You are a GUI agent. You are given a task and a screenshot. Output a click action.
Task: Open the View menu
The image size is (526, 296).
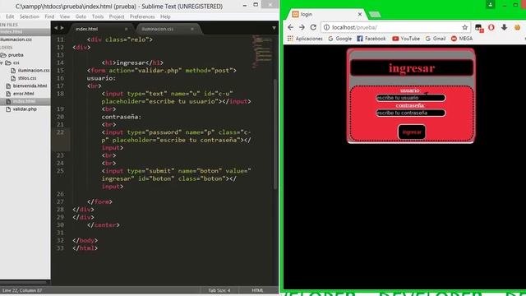click(65, 16)
